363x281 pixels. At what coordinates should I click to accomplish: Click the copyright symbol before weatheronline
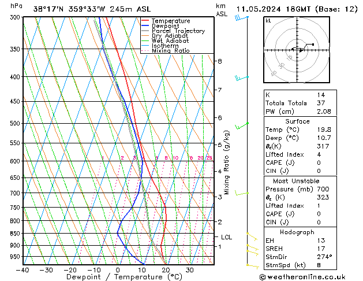[264, 277]
